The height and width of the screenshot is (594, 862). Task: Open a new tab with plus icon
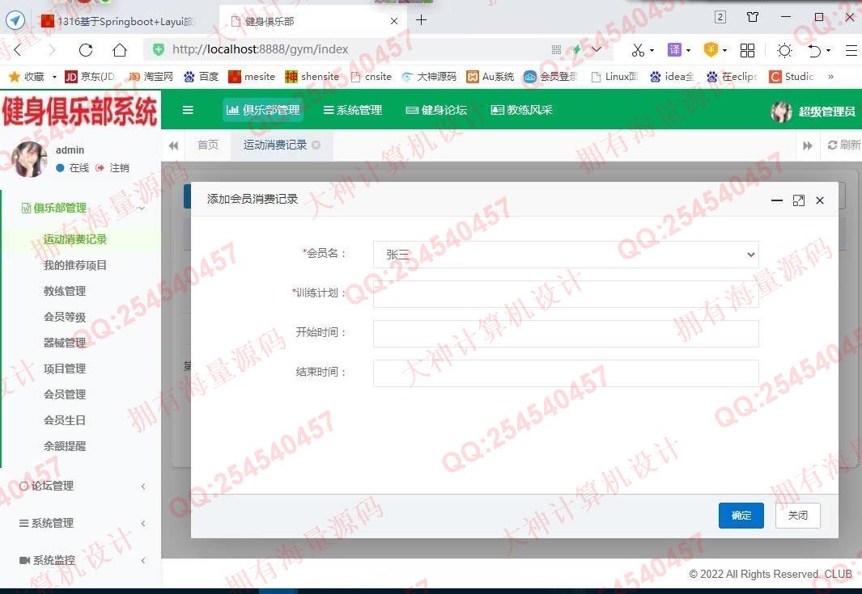coord(421,20)
